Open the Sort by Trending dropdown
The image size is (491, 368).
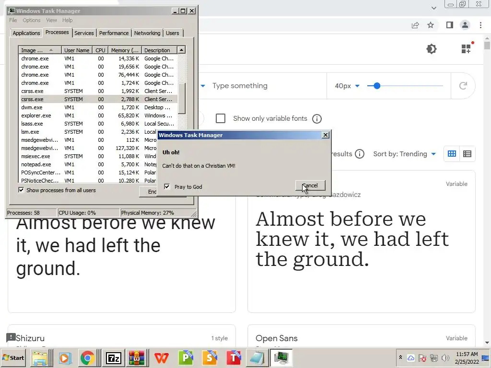[x=404, y=154]
